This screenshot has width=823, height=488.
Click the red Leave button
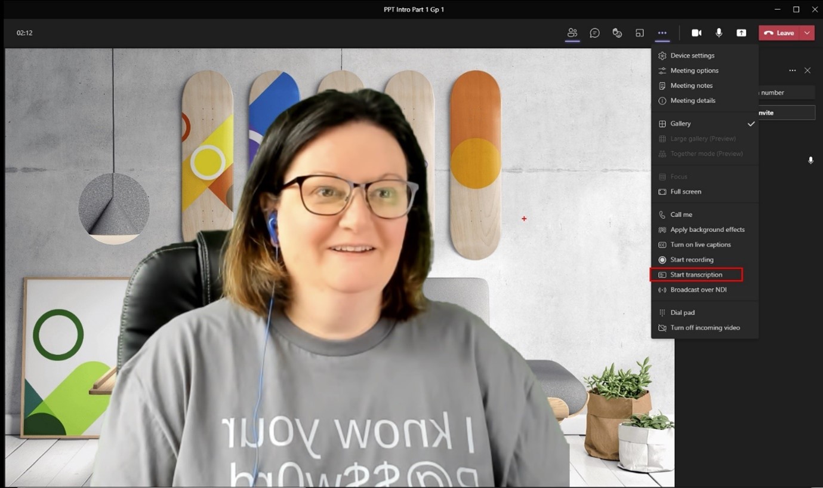pos(779,33)
